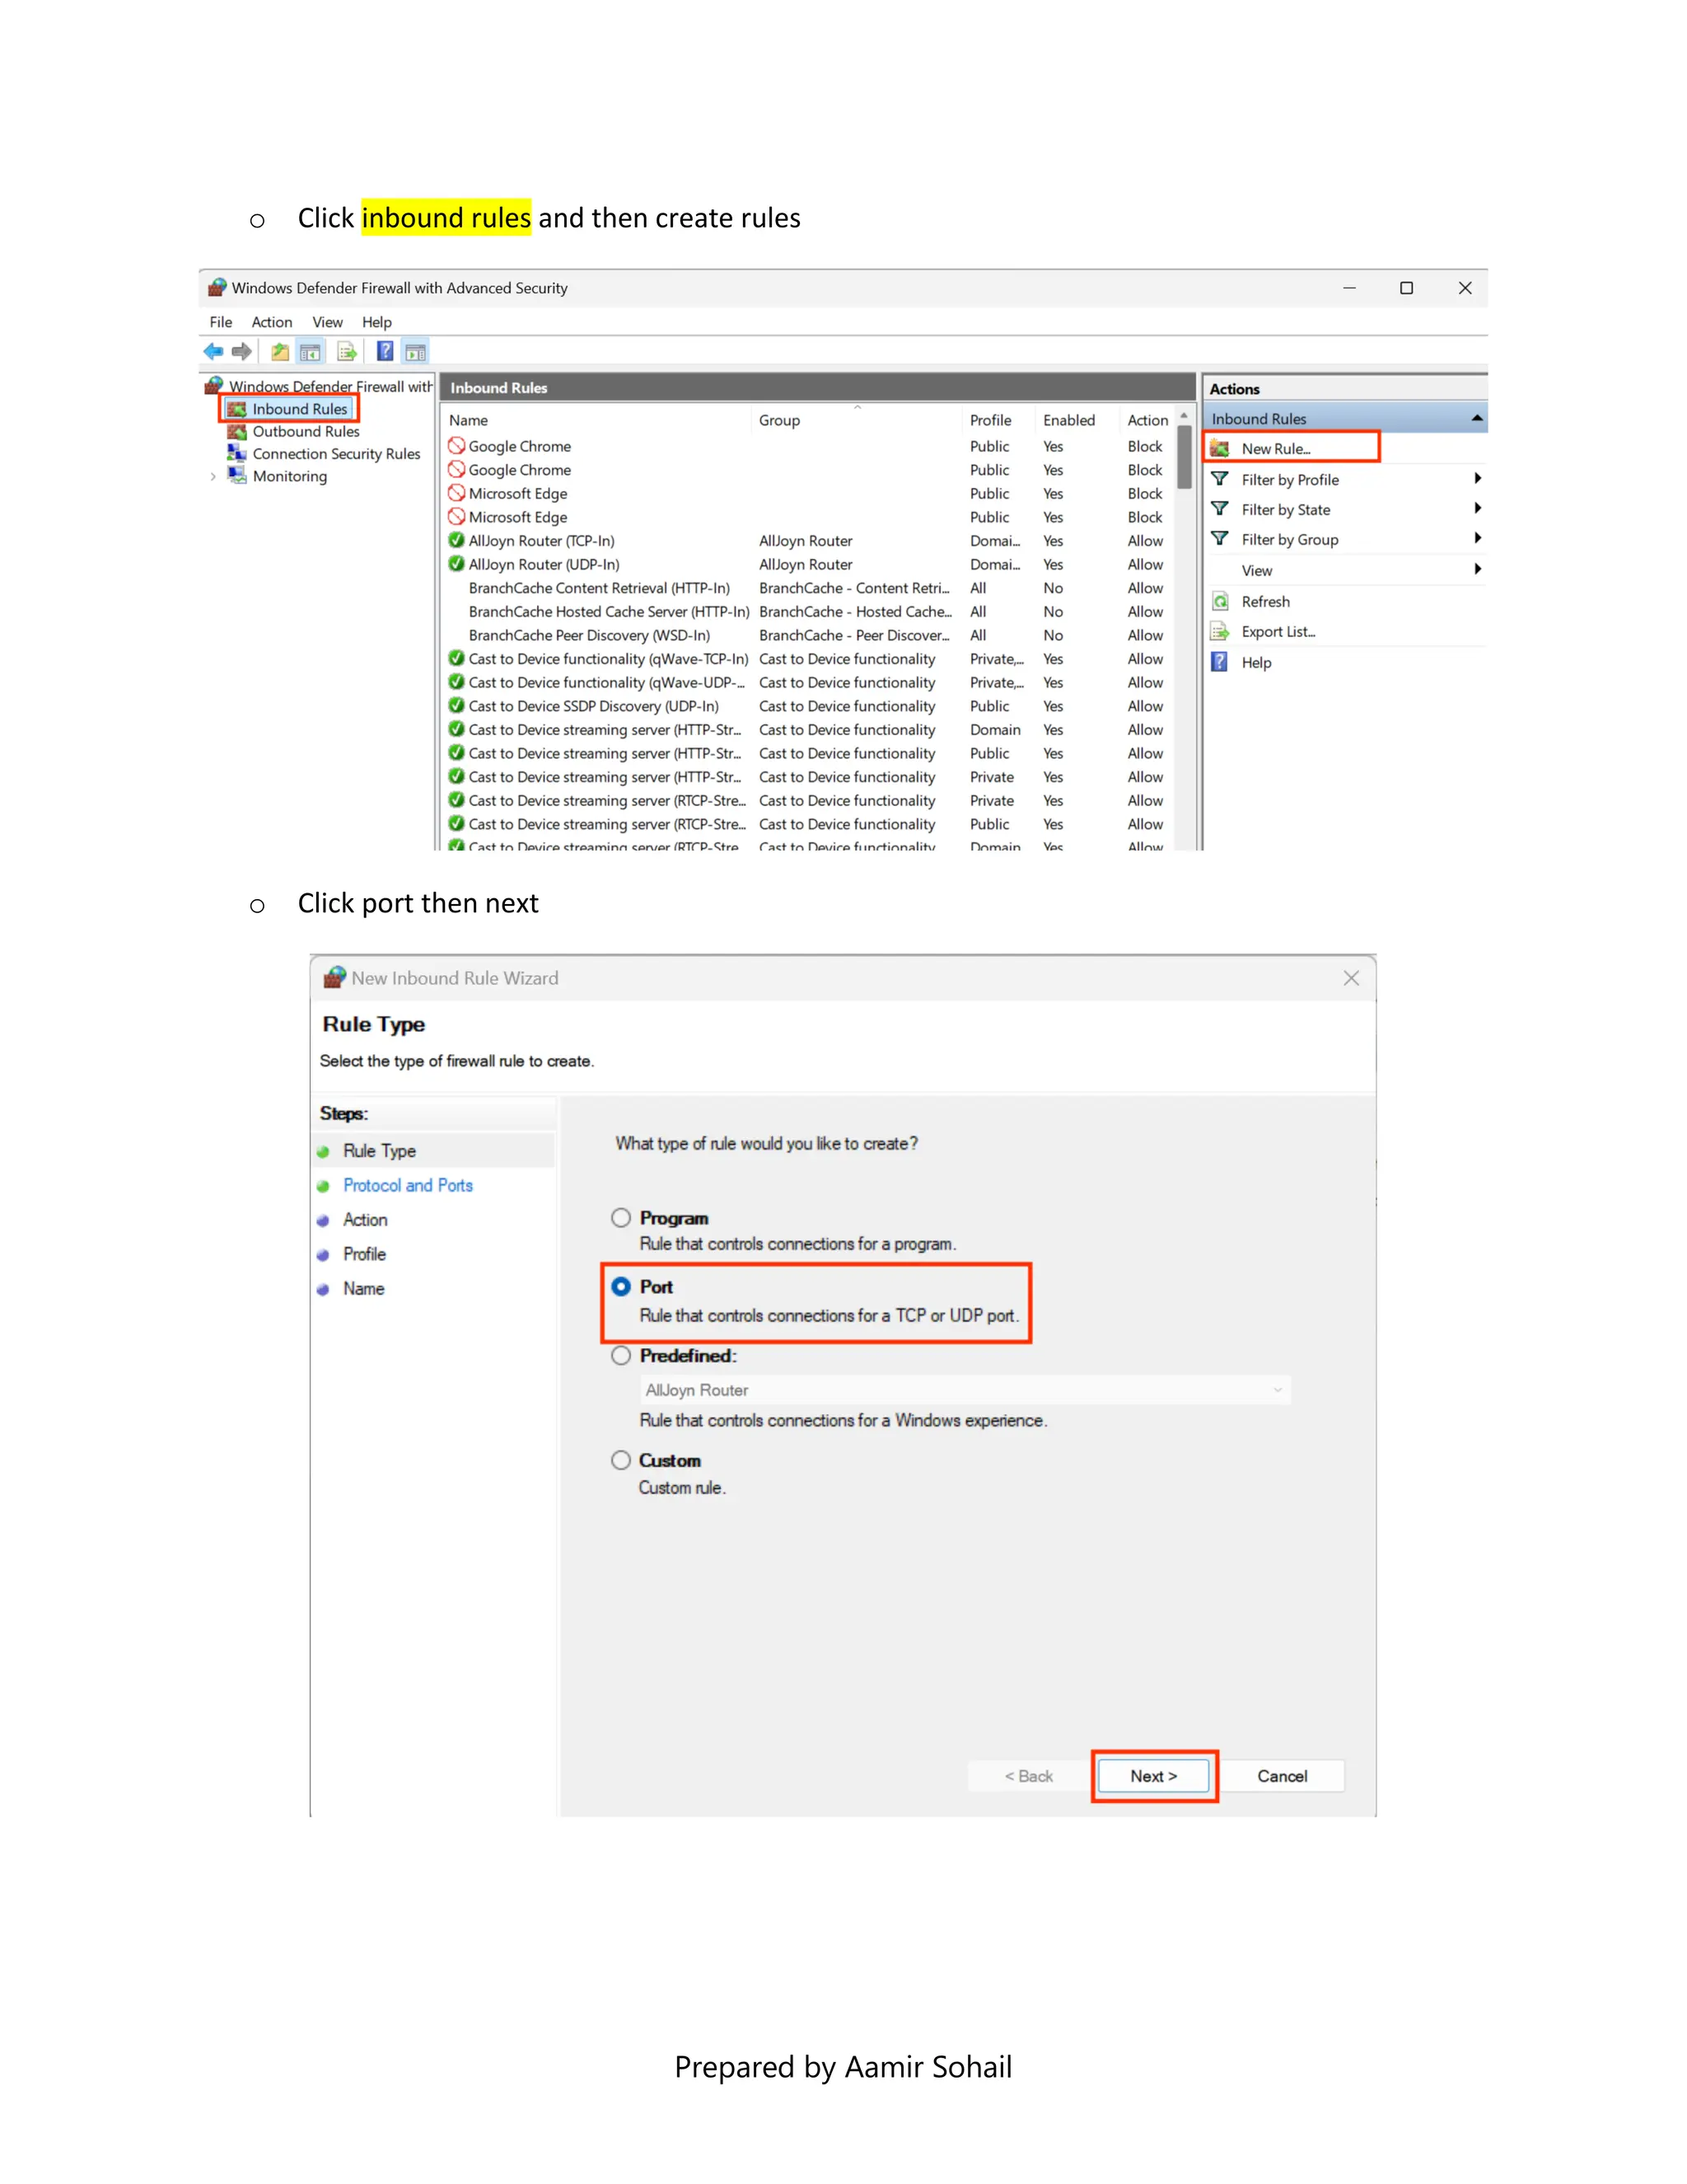Image resolution: width=1687 pixels, height=2184 pixels.
Task: Open the View menu in menu bar
Action: (x=328, y=322)
